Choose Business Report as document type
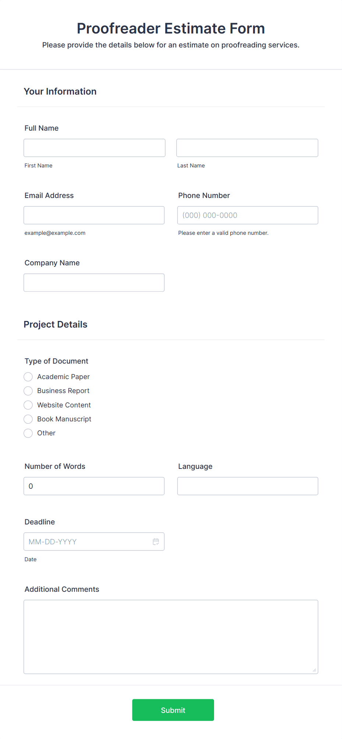Image resolution: width=342 pixels, height=739 pixels. 28,390
